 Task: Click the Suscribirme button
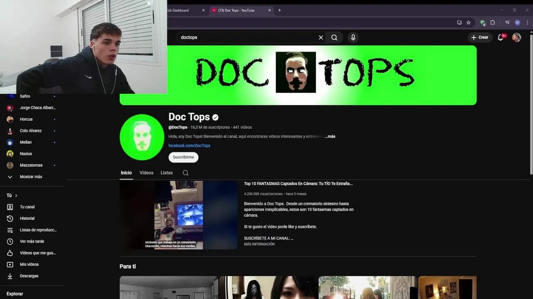[183, 157]
